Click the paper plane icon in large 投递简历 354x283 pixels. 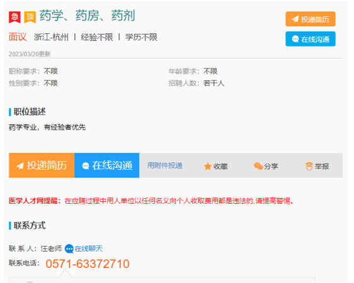(x=20, y=165)
